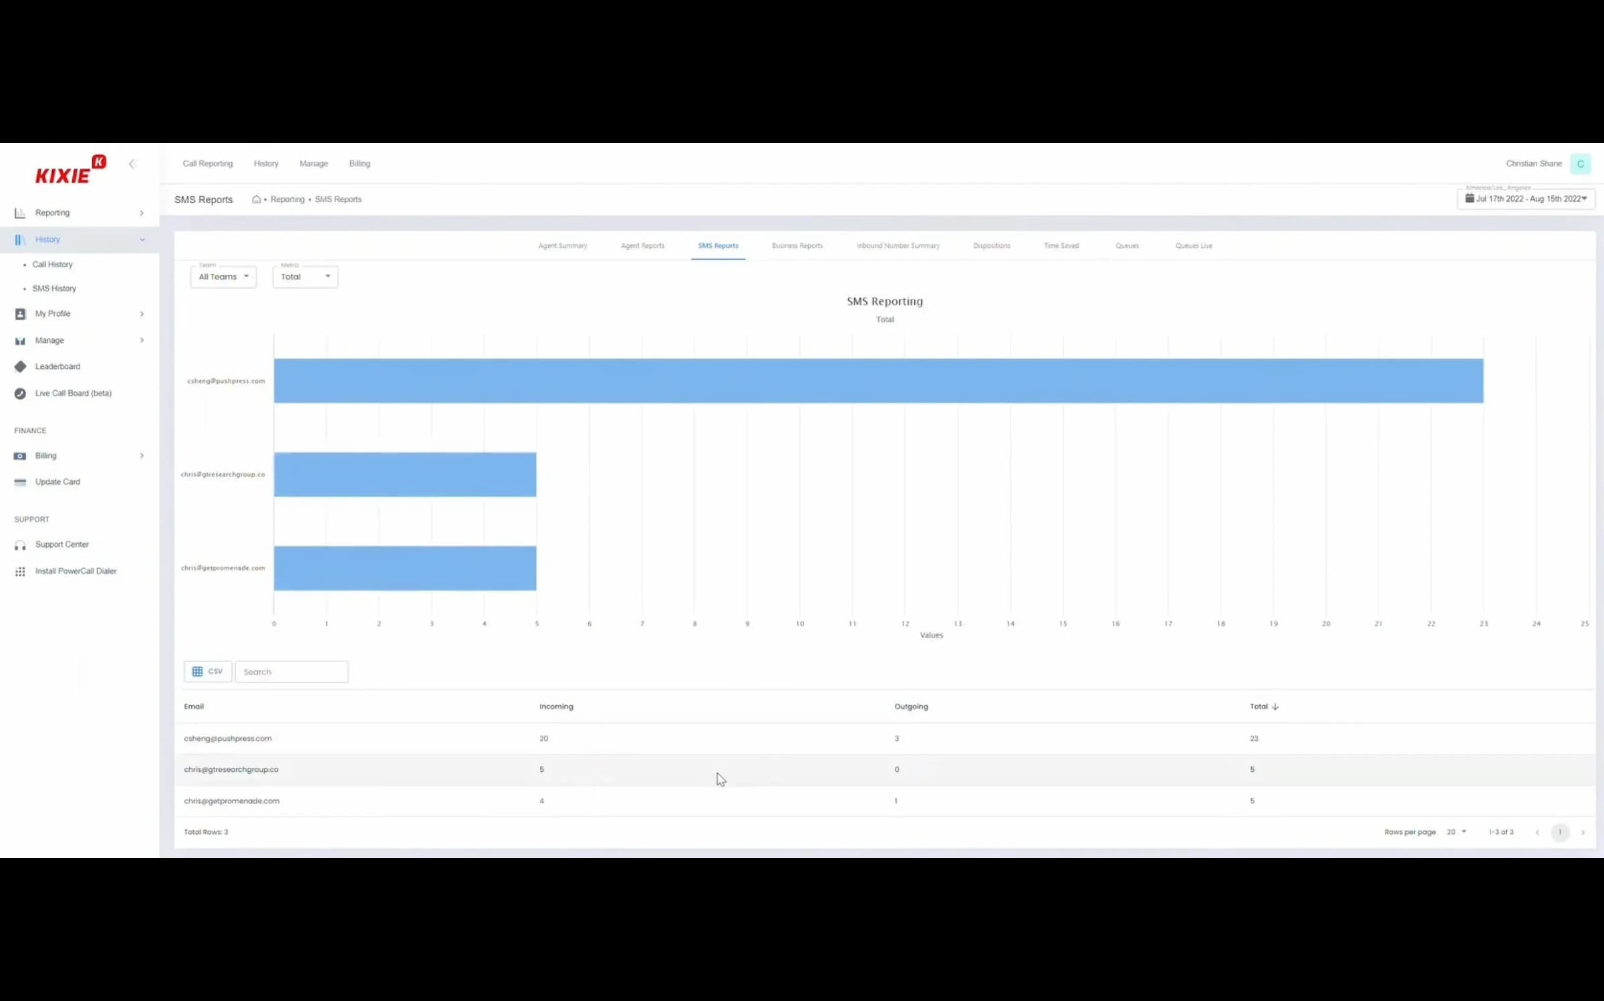The width and height of the screenshot is (1604, 1001).
Task: Open Call History in sidebar
Action: pos(52,265)
